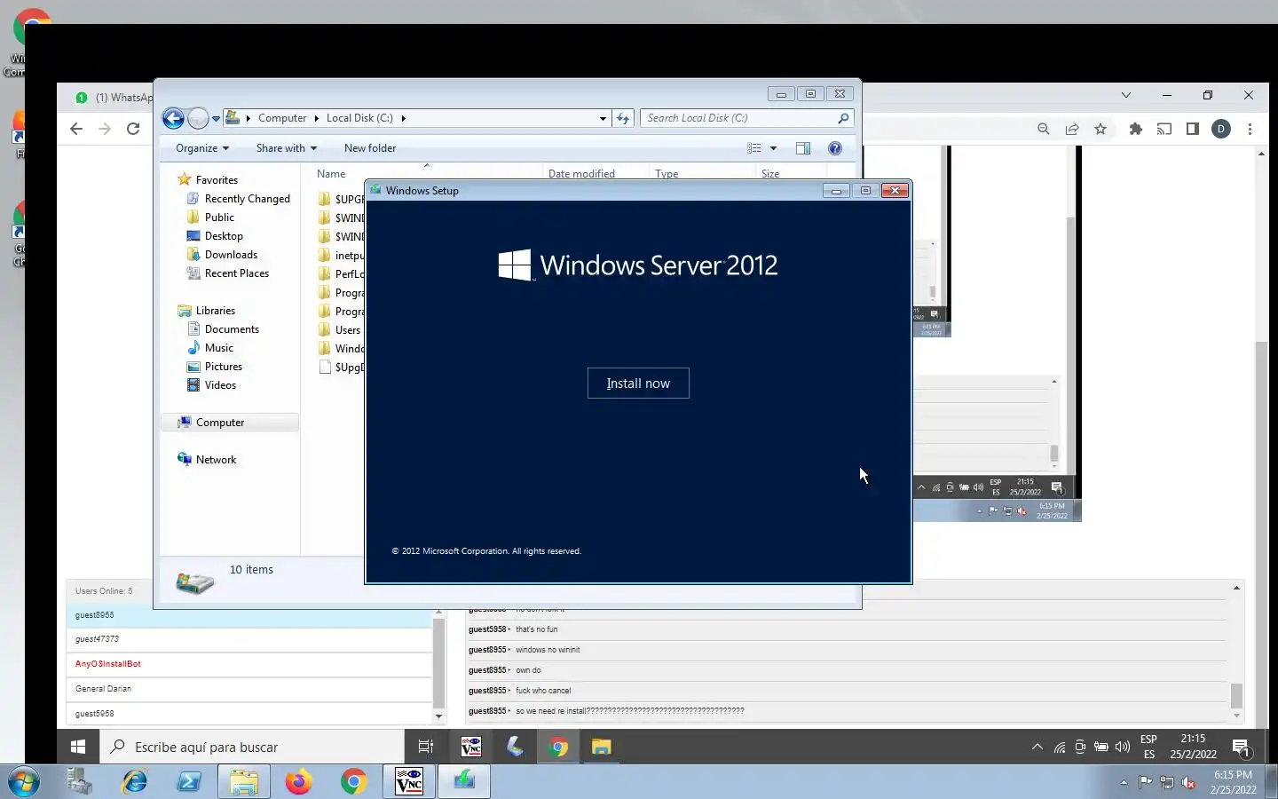Click the New folder button

point(370,148)
